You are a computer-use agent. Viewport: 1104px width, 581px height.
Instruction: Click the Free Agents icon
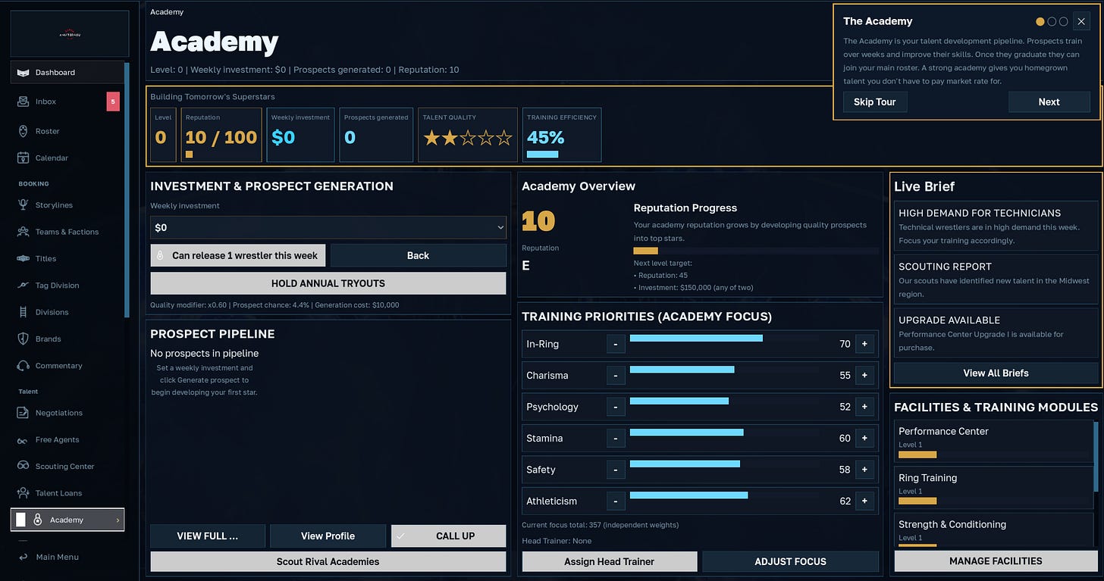(x=23, y=439)
